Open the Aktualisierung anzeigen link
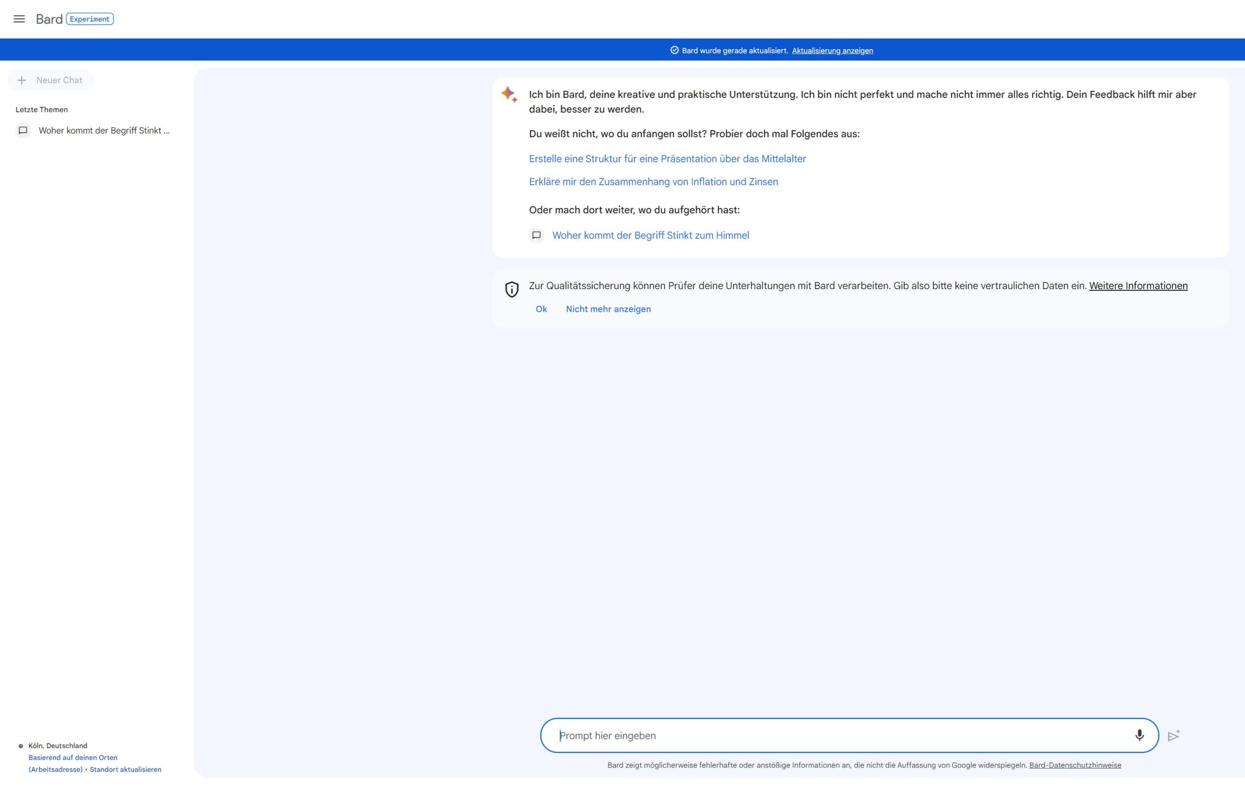 point(833,51)
